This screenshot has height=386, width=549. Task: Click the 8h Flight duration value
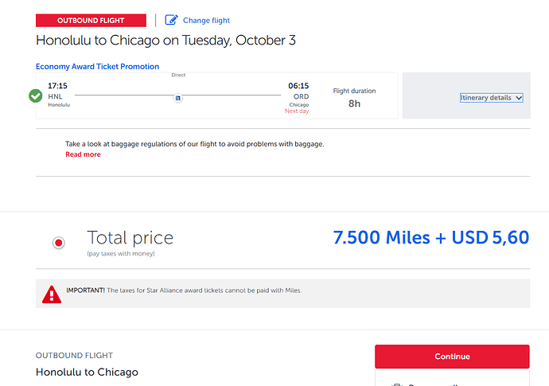pyautogui.click(x=354, y=103)
